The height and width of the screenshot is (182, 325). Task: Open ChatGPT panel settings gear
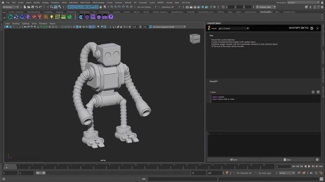pos(317,160)
